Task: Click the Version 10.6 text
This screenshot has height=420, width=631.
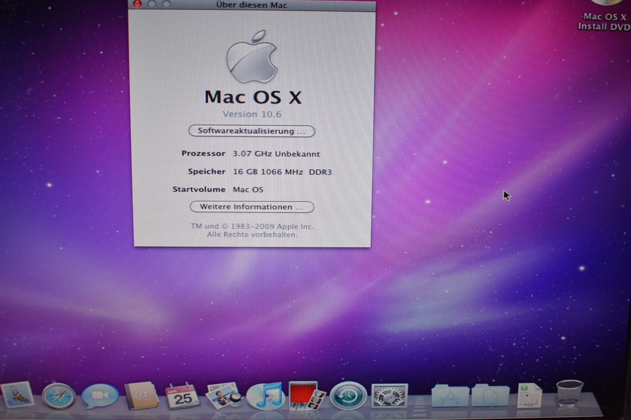Action: [252, 114]
